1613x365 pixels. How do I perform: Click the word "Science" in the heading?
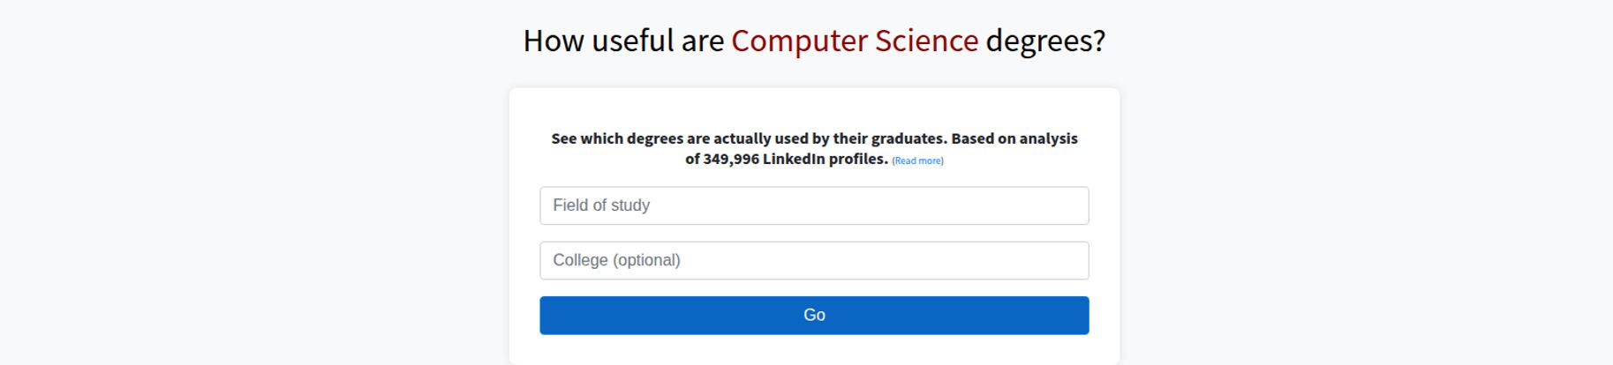tap(927, 41)
